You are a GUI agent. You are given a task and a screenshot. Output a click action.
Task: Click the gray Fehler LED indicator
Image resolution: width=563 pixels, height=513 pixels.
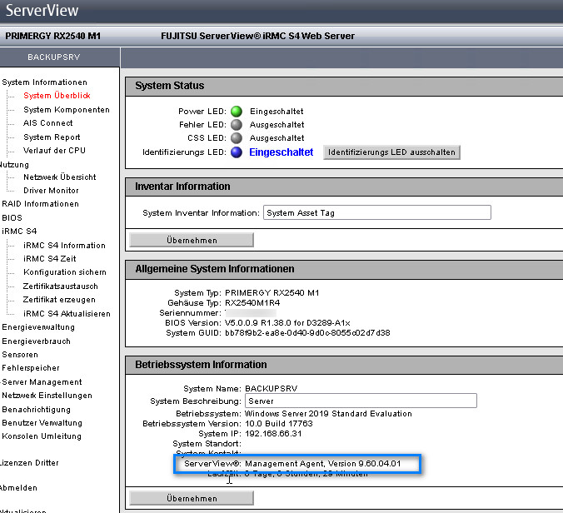[x=237, y=125]
